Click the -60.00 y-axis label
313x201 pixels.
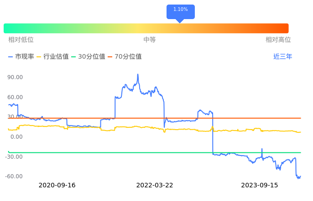click(x=14, y=176)
